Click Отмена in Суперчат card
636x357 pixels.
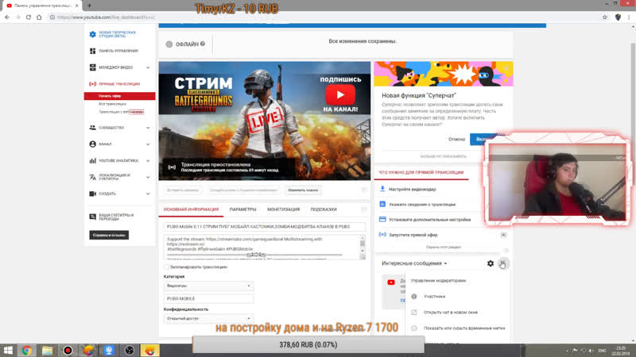456,140
